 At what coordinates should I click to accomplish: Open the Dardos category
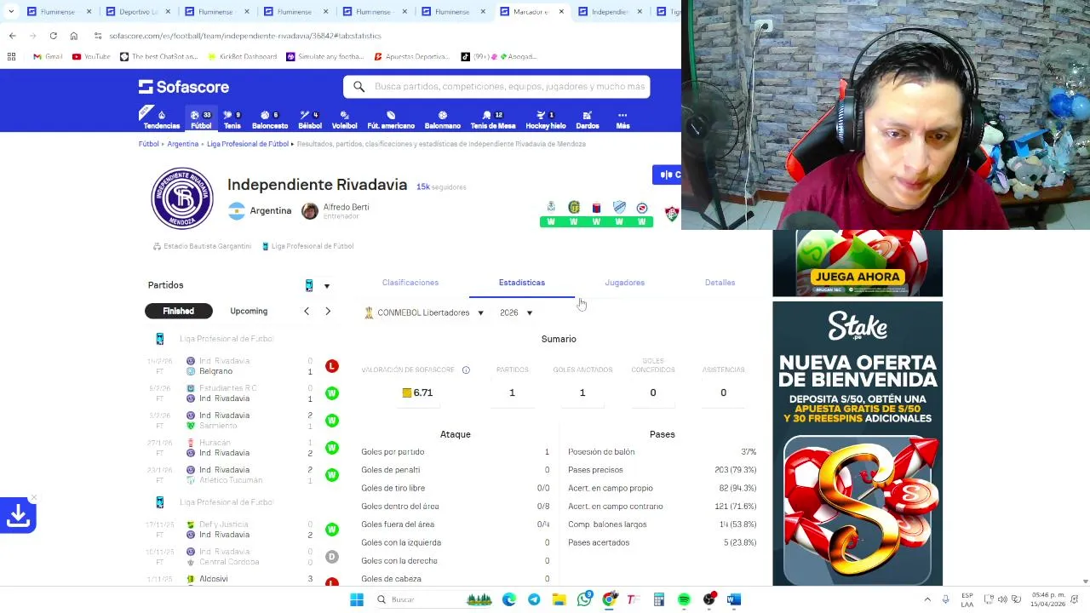point(588,119)
